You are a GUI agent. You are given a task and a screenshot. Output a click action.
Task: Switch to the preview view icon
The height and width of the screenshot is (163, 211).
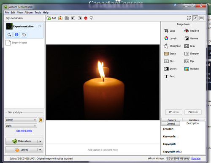coord(201,18)
